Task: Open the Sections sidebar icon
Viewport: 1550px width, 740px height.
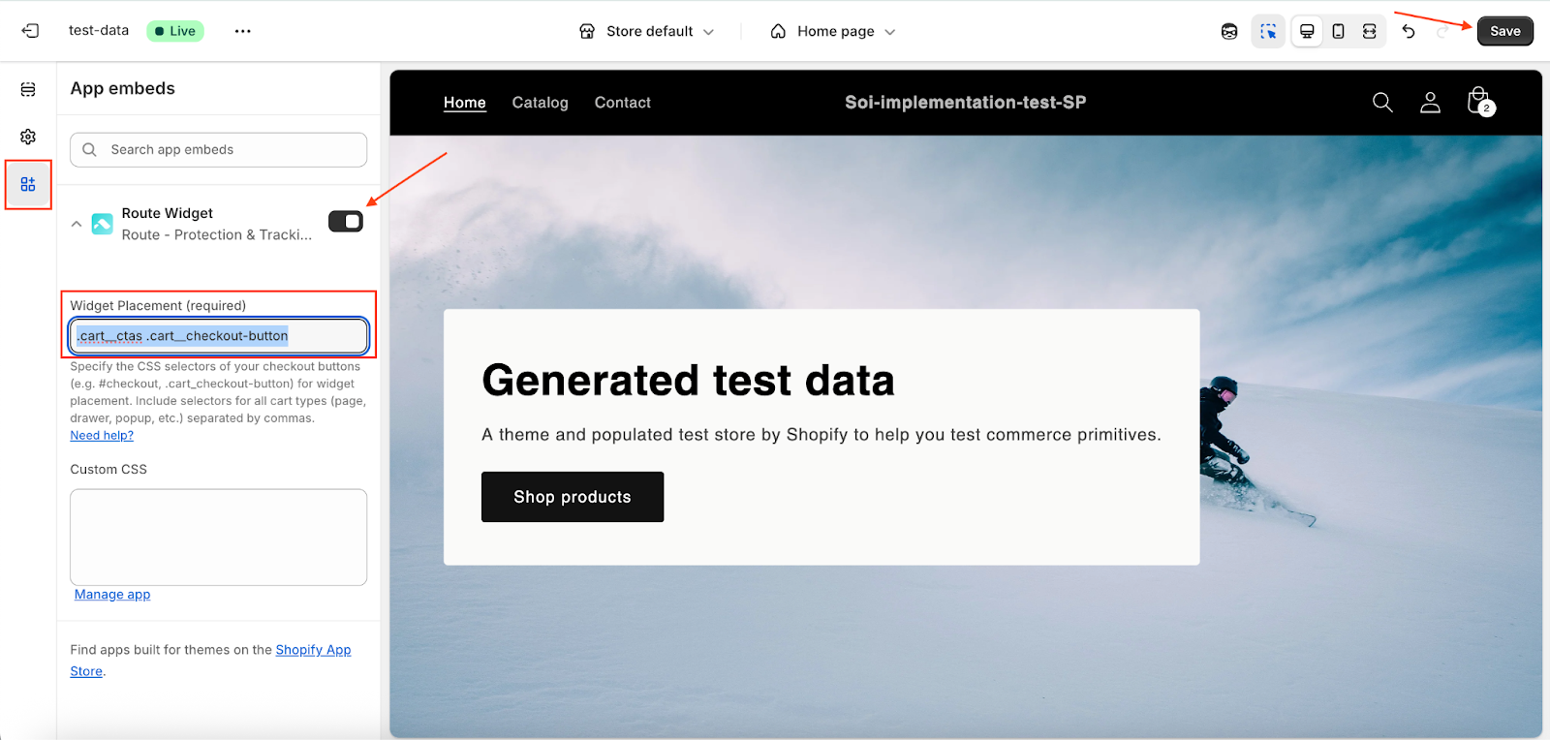Action: pyautogui.click(x=28, y=90)
